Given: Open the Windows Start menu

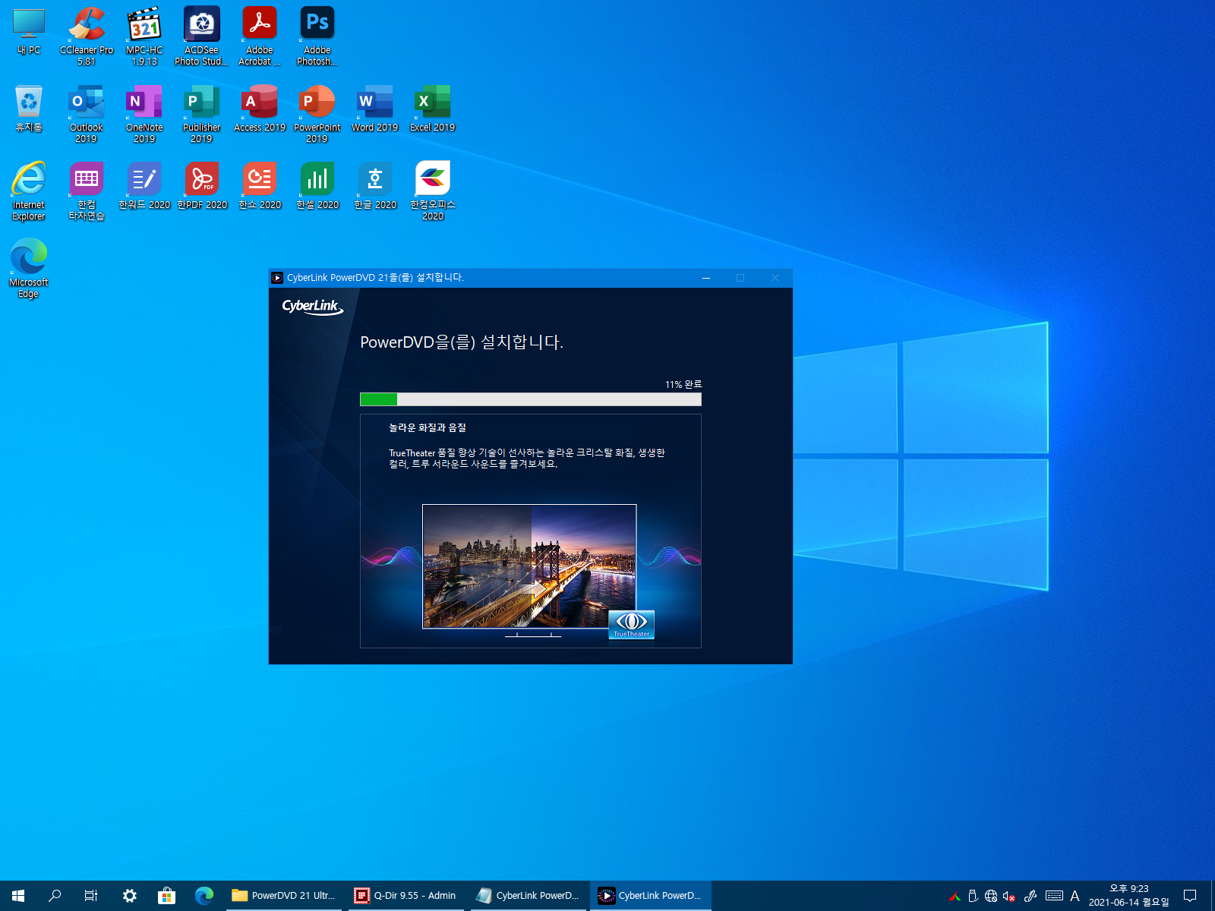Looking at the screenshot, I should click(x=18, y=896).
